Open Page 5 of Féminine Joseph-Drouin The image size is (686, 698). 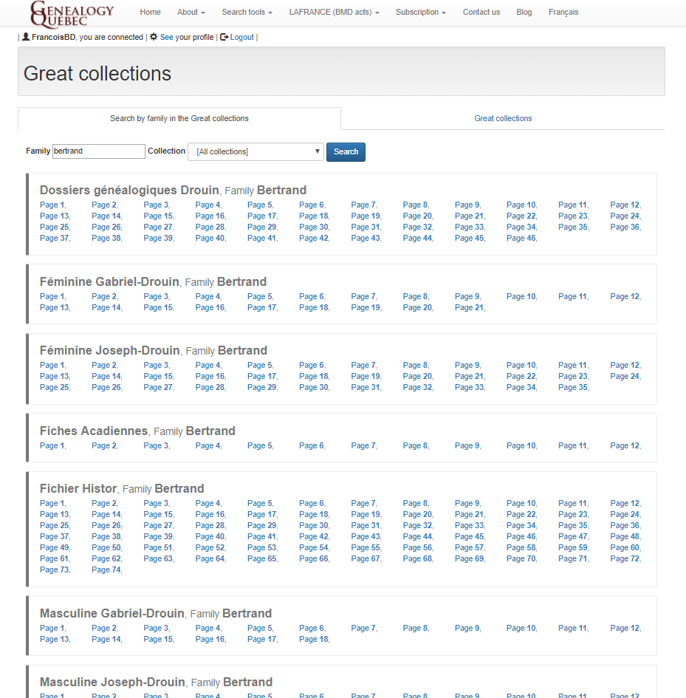pyautogui.click(x=260, y=365)
